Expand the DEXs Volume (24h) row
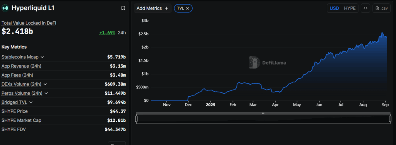This screenshot has width=396, height=145. click(45, 84)
